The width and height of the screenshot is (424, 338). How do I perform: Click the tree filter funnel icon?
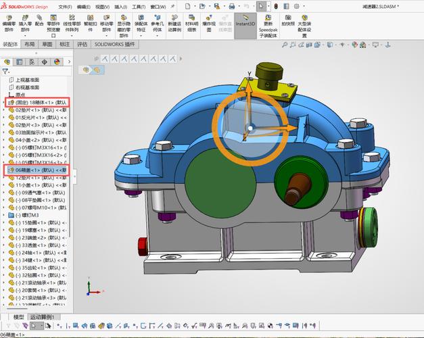pos(5,72)
